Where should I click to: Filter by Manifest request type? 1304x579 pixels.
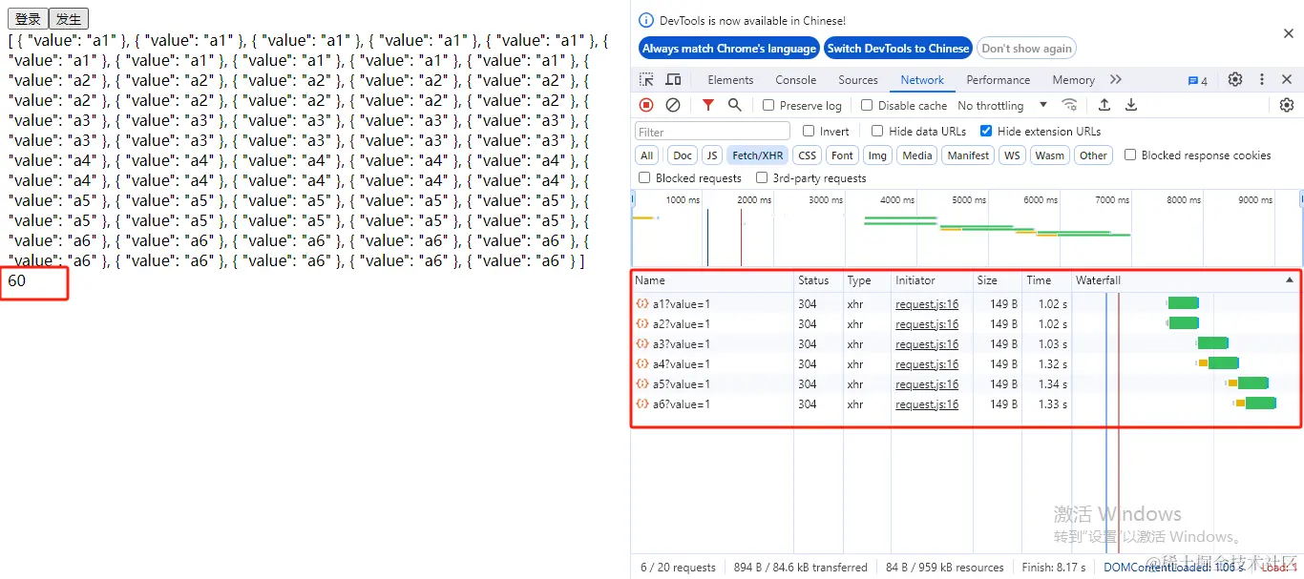pyautogui.click(x=968, y=155)
